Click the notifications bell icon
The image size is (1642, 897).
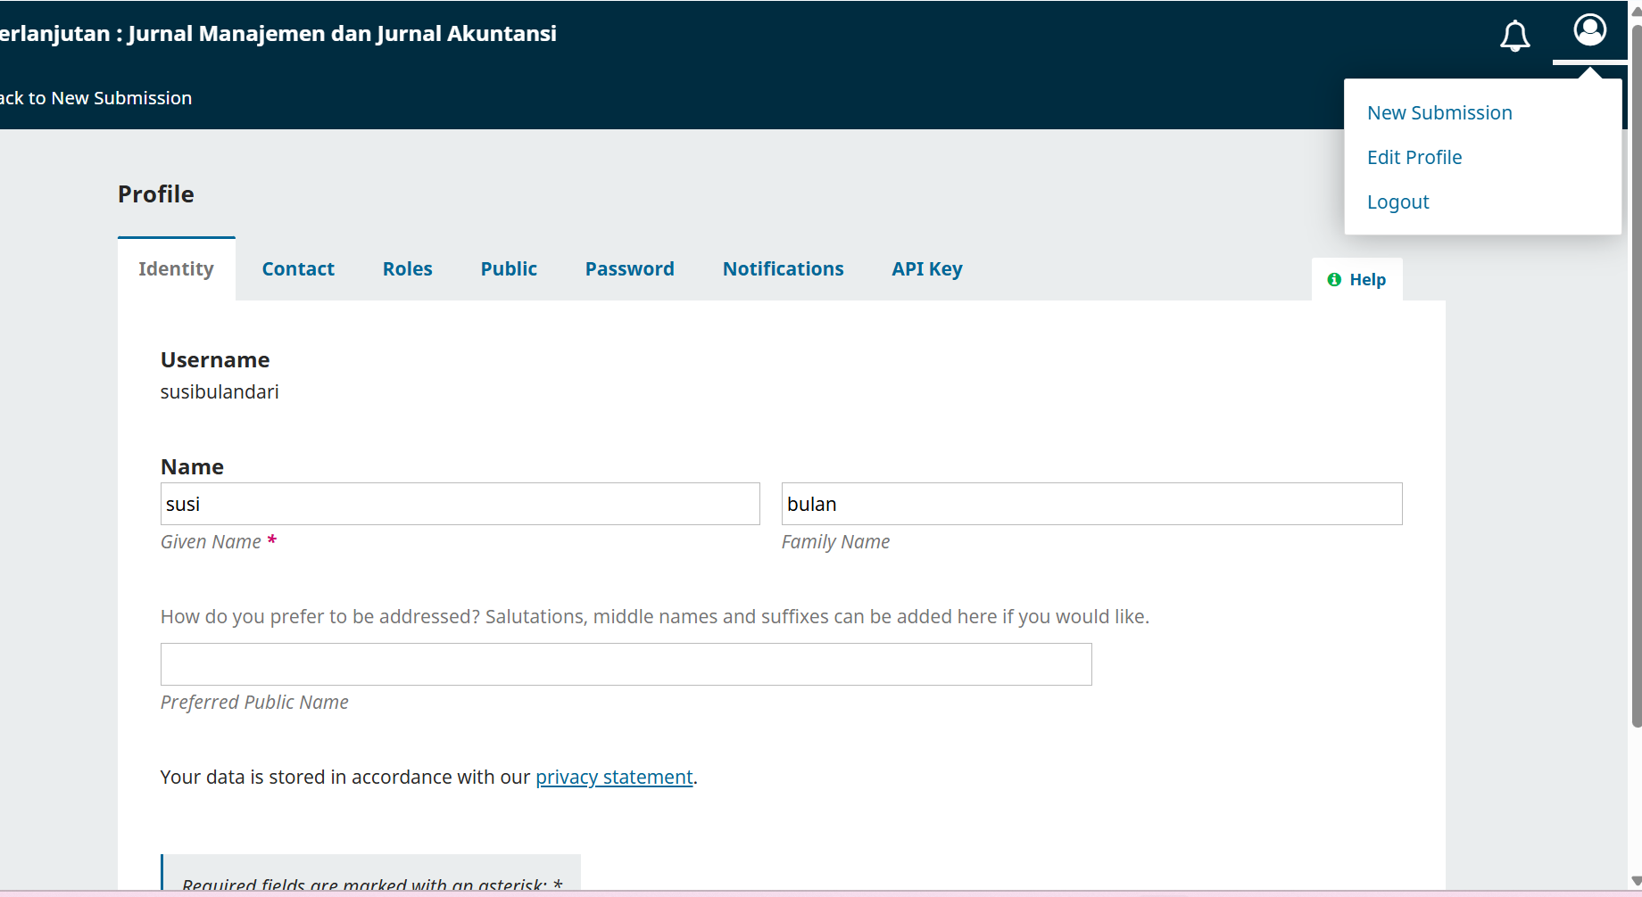click(x=1514, y=36)
